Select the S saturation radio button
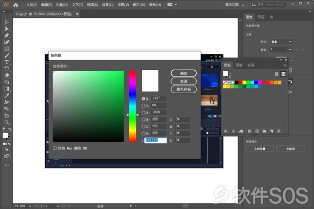 pyautogui.click(x=143, y=105)
